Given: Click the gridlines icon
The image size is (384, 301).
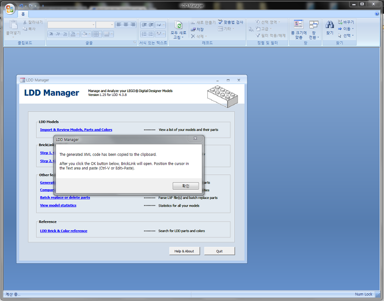Looking at the screenshot, I should click(x=96, y=34).
